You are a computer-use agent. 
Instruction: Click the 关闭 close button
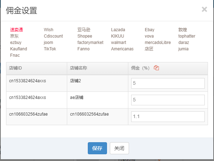(x=119, y=148)
